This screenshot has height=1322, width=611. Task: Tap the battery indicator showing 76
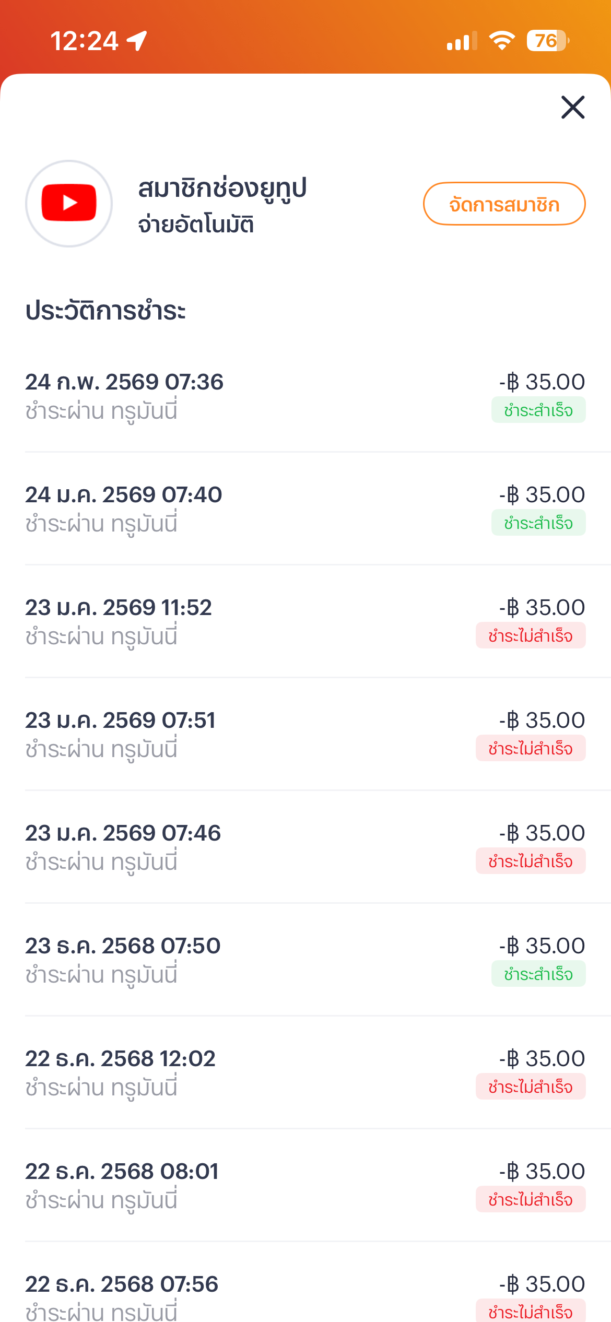coord(547,41)
